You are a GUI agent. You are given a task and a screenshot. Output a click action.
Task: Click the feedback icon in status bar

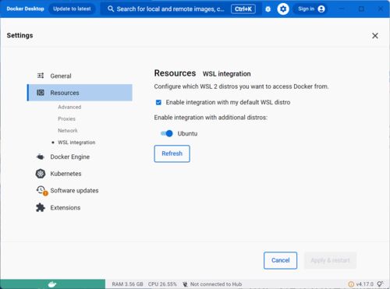[x=380, y=284]
